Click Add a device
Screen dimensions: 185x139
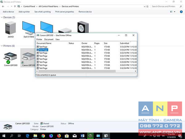click(8, 12)
